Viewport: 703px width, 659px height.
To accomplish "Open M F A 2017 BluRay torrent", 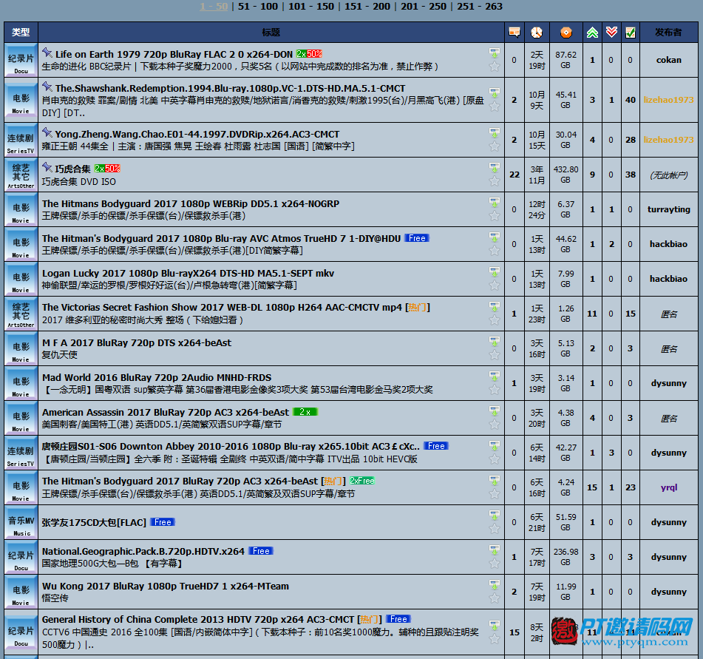I will coord(137,342).
